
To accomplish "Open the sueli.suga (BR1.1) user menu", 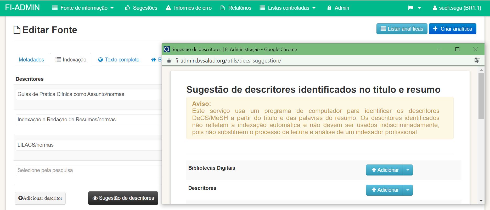I will pyautogui.click(x=457, y=8).
